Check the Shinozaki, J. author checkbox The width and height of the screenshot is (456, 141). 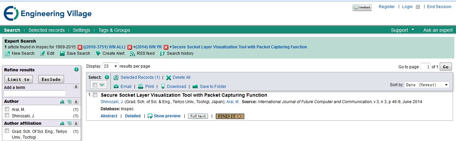click(7, 115)
